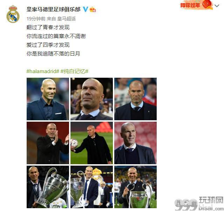224x211 pixels.
Task: Open bottom-right photo of man holding trophy
Action: coord(135,187)
